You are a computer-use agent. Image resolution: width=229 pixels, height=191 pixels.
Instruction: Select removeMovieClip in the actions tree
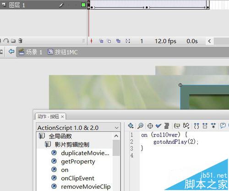(x=86, y=186)
